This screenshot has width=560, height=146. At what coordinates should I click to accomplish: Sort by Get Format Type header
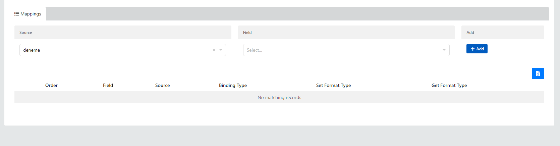[449, 85]
